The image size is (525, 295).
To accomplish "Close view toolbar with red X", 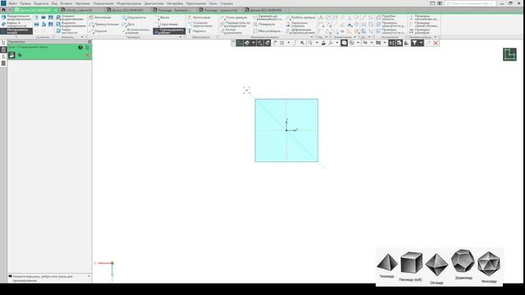I will (x=436, y=43).
